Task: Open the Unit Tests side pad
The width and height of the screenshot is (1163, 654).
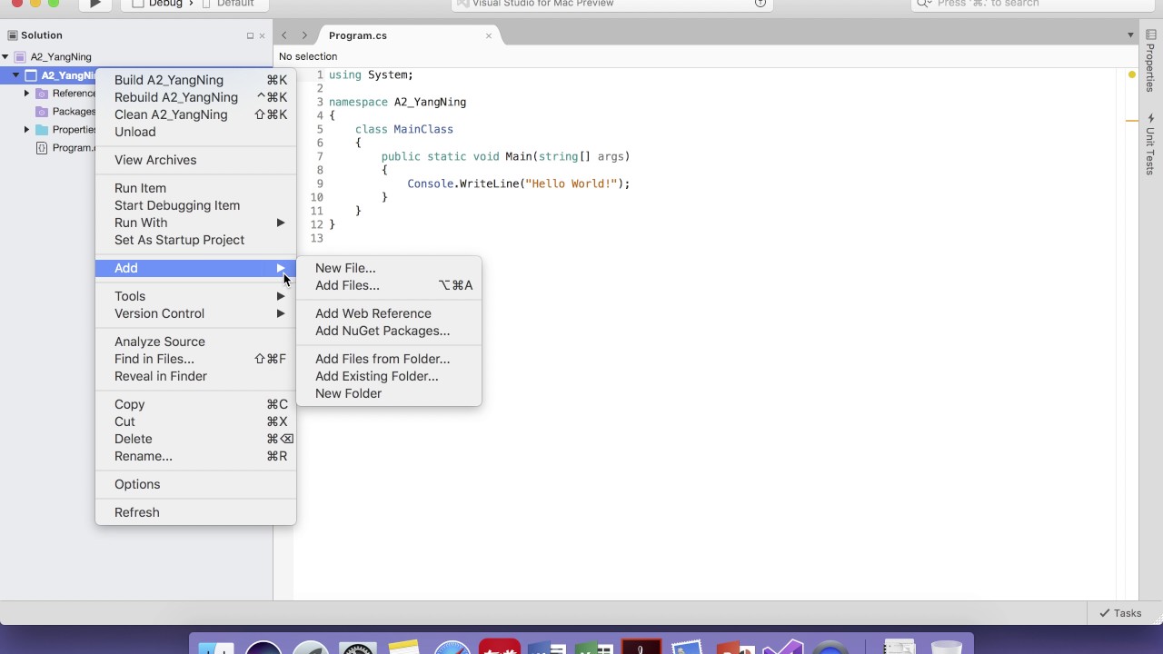Action: [1150, 144]
